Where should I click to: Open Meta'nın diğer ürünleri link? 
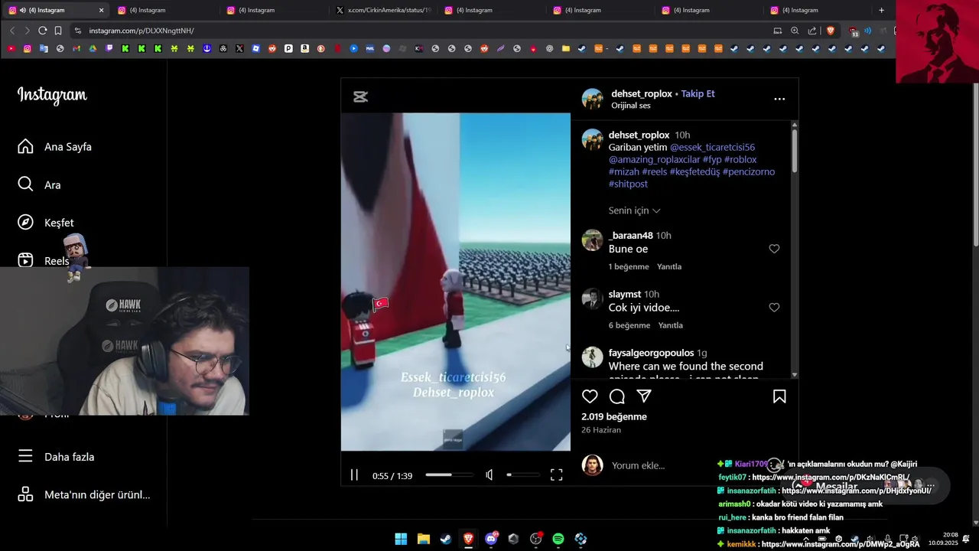(x=84, y=495)
